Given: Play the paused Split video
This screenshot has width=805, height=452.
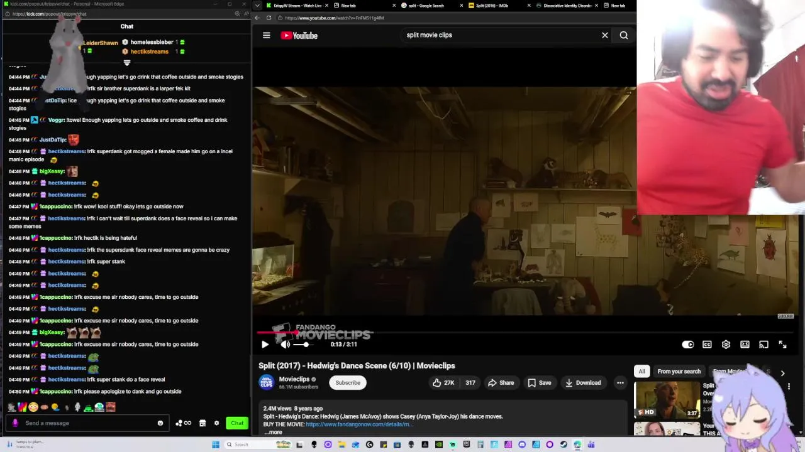Looking at the screenshot, I should coord(265,344).
